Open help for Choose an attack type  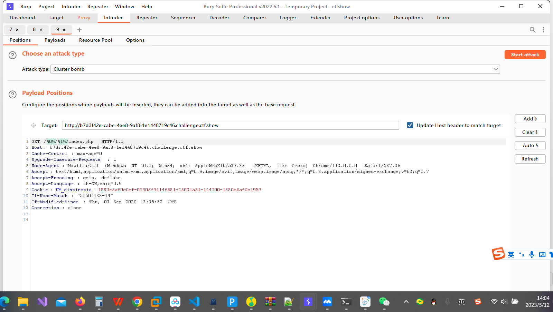coord(12,55)
